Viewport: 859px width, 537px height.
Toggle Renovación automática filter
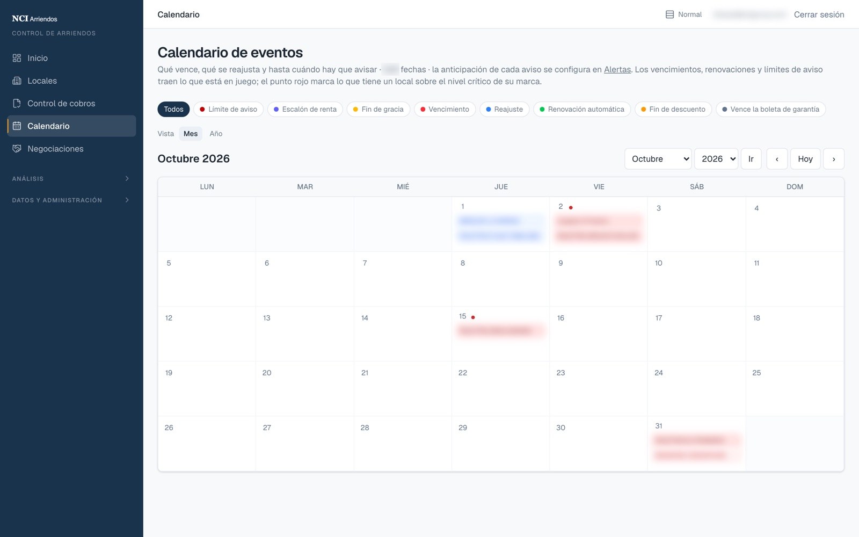[x=581, y=109]
